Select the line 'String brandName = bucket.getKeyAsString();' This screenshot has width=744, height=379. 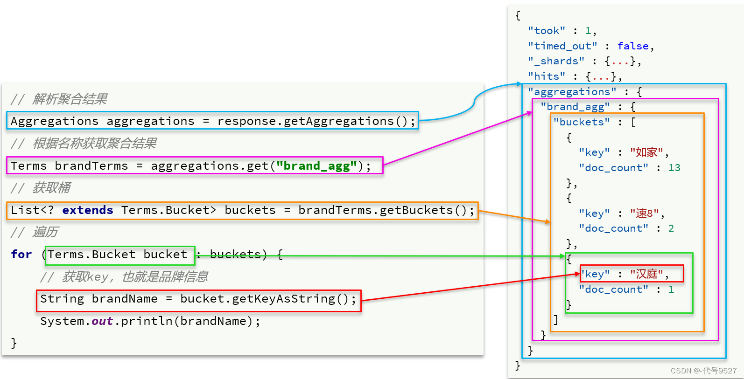(x=199, y=300)
